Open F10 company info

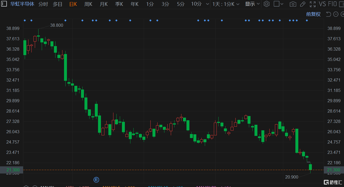332,4
